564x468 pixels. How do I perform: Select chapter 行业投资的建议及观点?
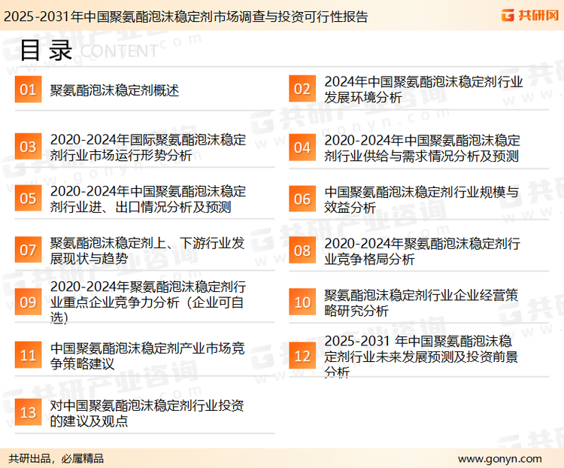click(147, 413)
